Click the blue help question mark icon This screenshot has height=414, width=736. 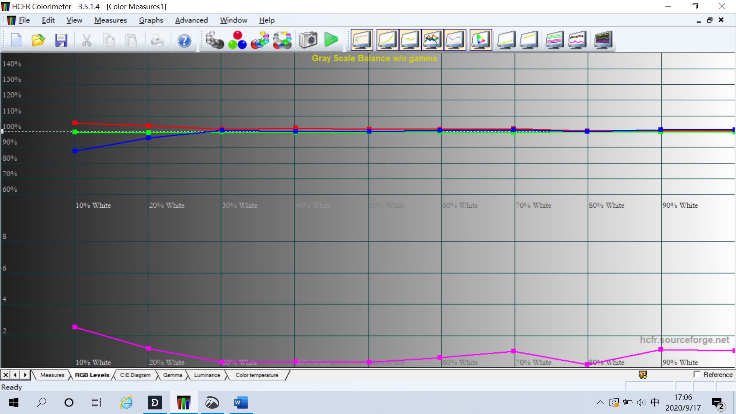coord(184,40)
